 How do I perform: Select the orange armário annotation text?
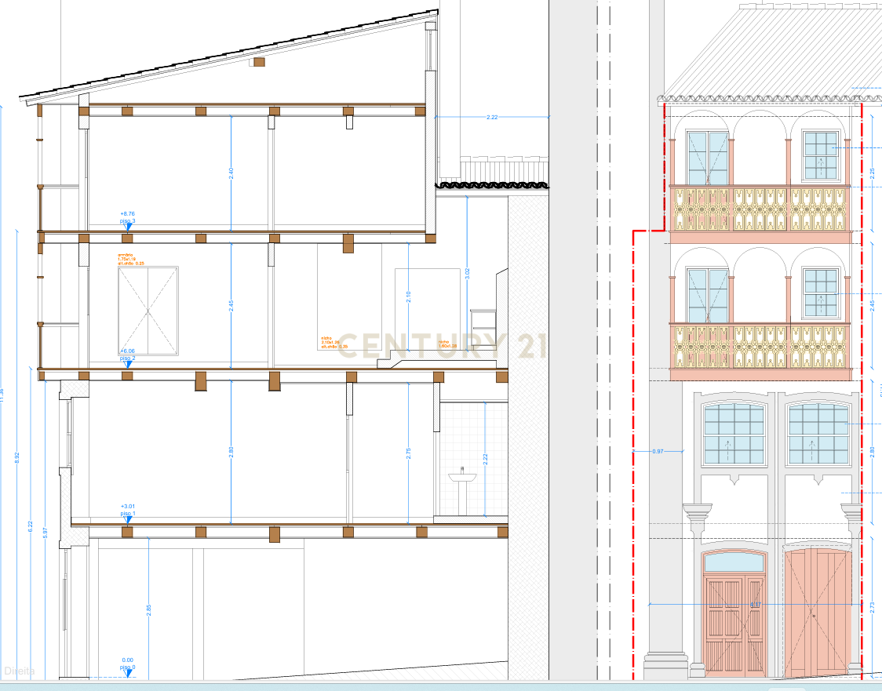(126, 259)
